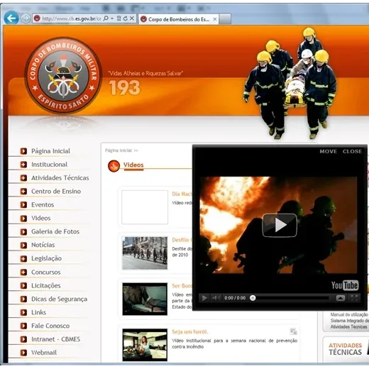
Task: Click the small play button in controls
Action: [x=204, y=298]
